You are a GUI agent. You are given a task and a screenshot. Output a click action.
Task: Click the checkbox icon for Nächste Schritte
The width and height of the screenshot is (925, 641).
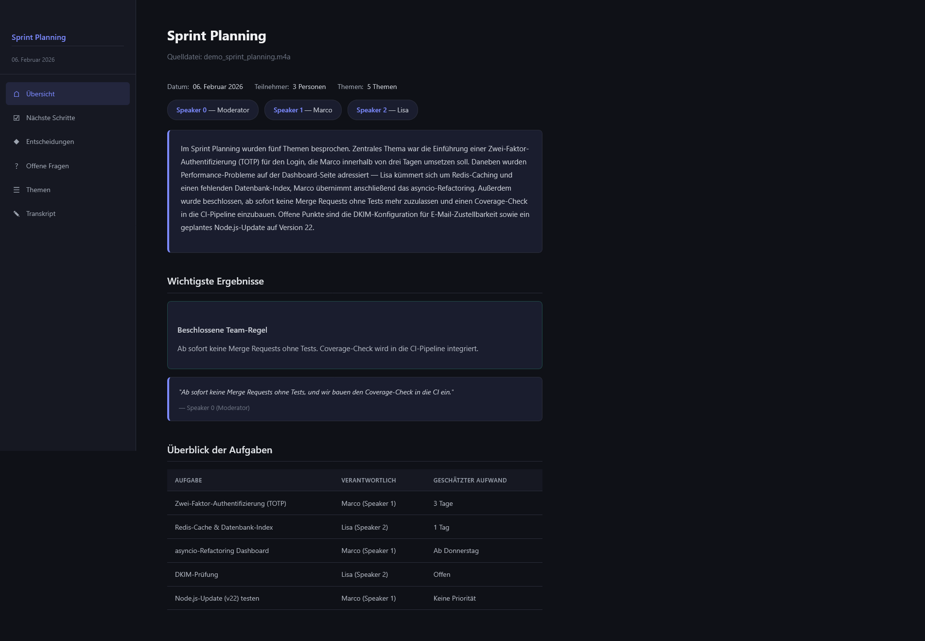click(17, 118)
